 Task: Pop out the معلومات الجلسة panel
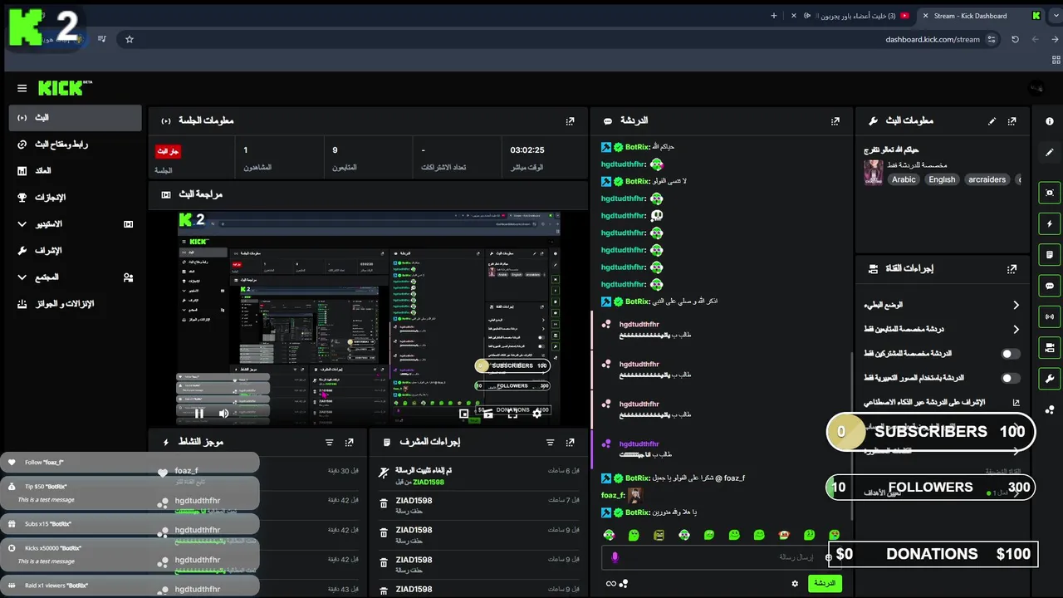[x=570, y=121]
